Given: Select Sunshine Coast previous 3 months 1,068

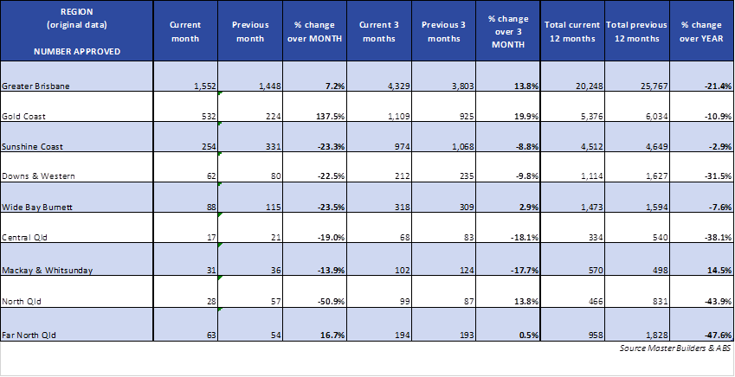Looking at the screenshot, I should coord(443,137).
